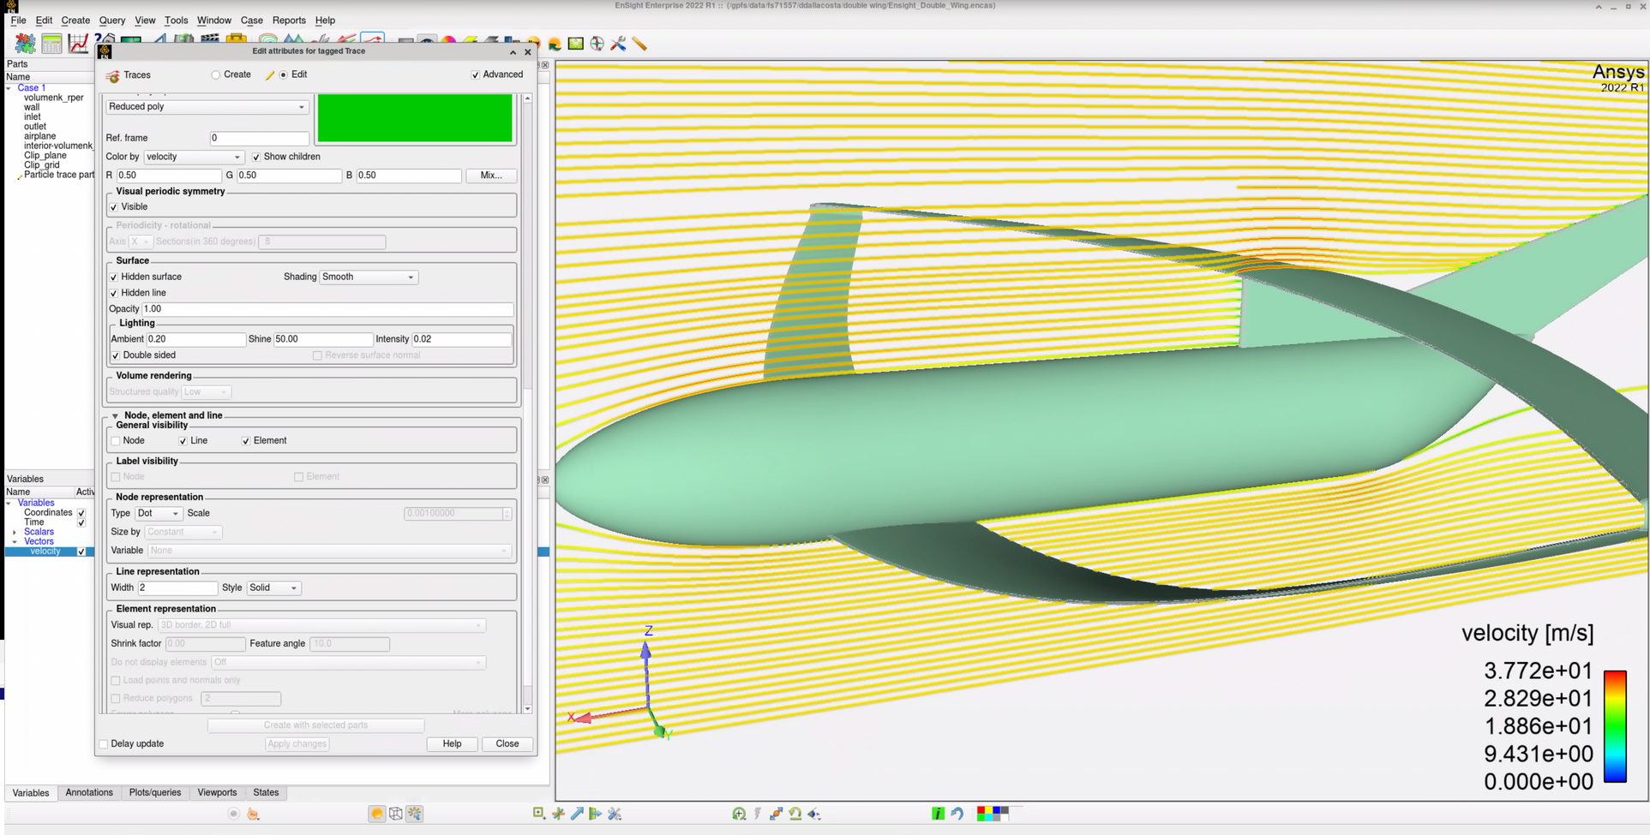Open the line Style Solid dropdown

coord(273,588)
